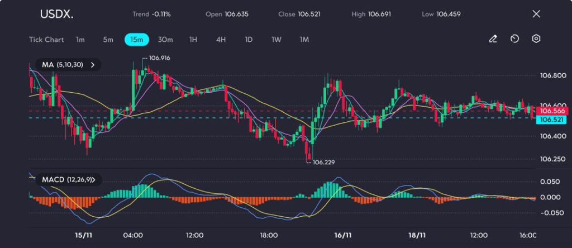Switch to Tick Chart view
The image size is (572, 248).
[46, 40]
